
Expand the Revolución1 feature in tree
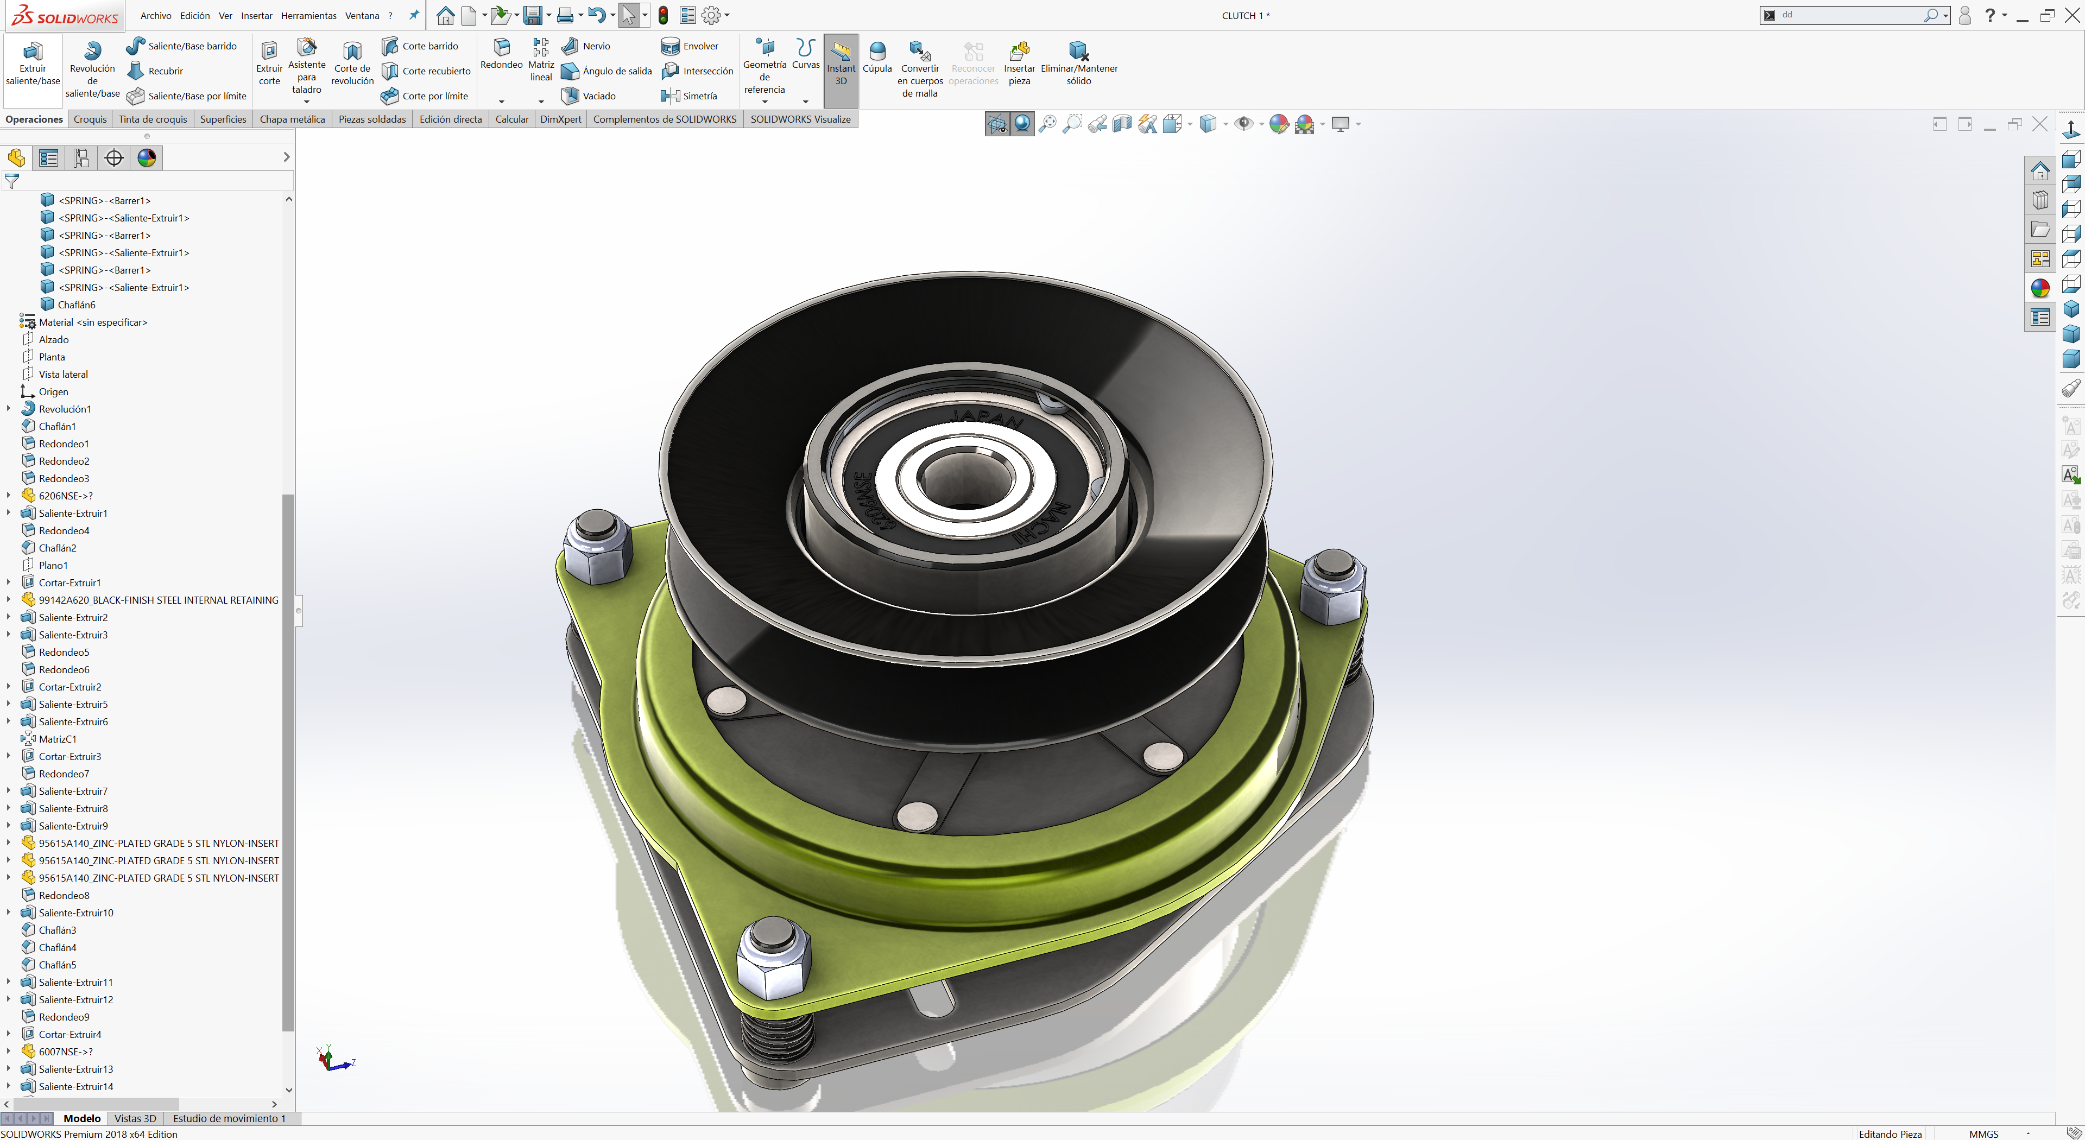pos(9,409)
